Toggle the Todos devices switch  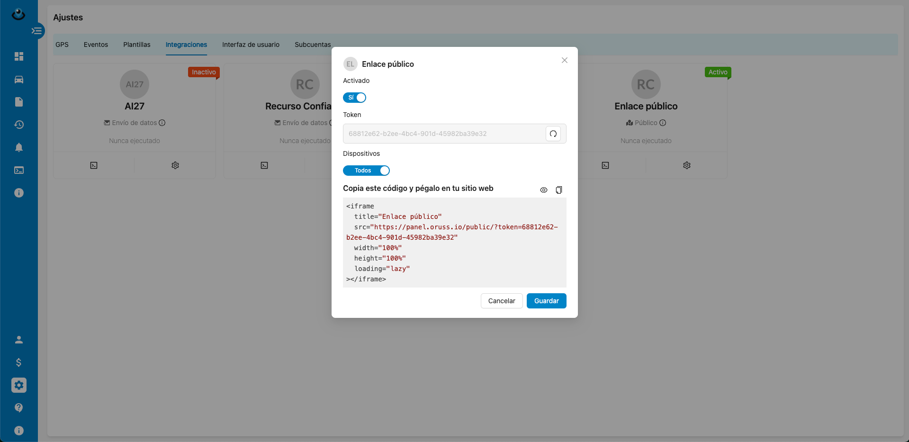[366, 171]
